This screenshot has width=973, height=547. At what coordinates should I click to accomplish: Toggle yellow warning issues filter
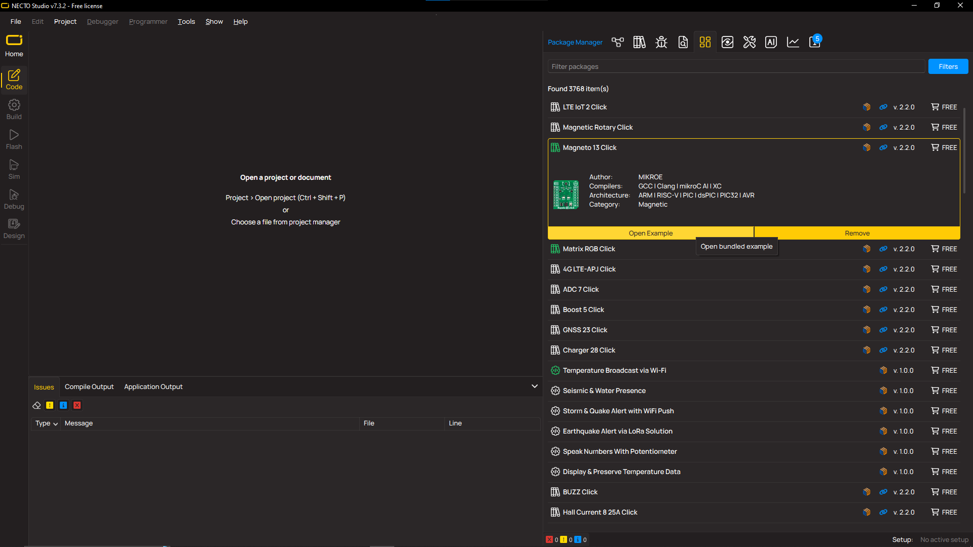50,405
